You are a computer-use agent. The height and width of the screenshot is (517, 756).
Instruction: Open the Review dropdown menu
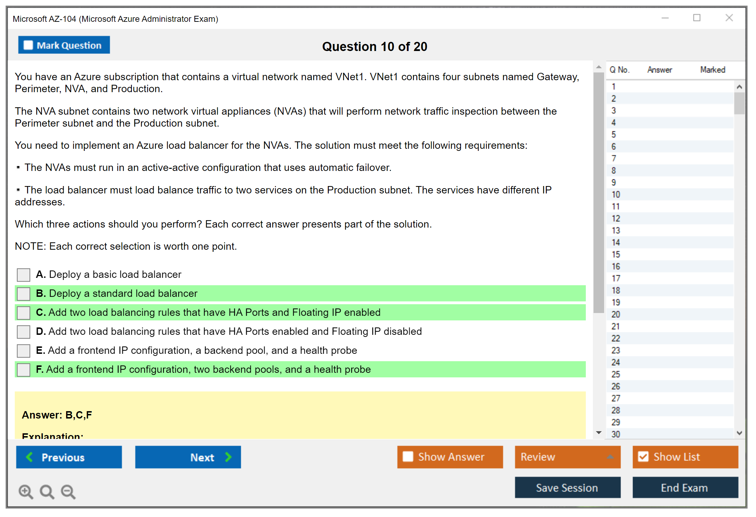coord(610,457)
